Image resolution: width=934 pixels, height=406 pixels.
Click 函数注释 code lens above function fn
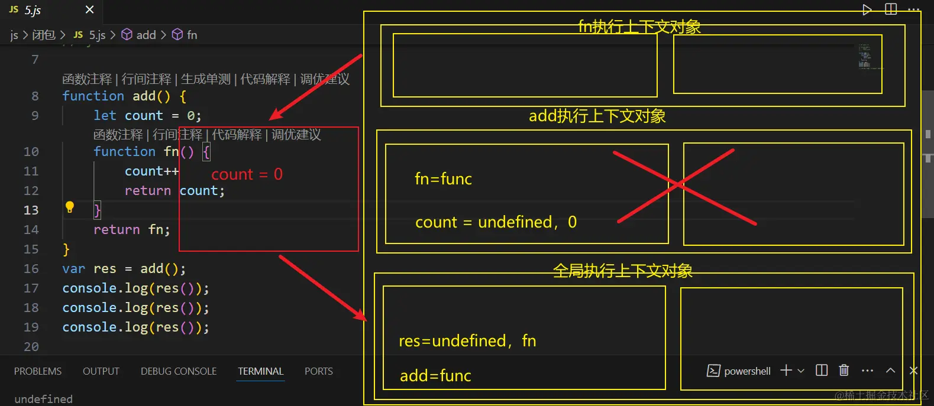118,135
